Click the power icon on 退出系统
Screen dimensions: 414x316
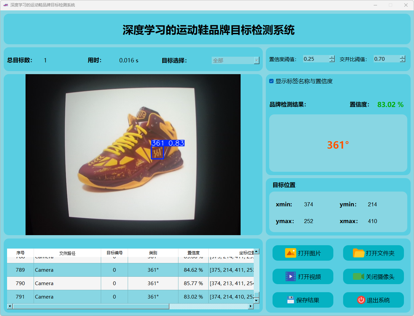(x=361, y=300)
